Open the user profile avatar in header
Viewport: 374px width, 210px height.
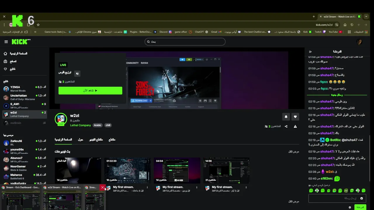[x=359, y=42]
